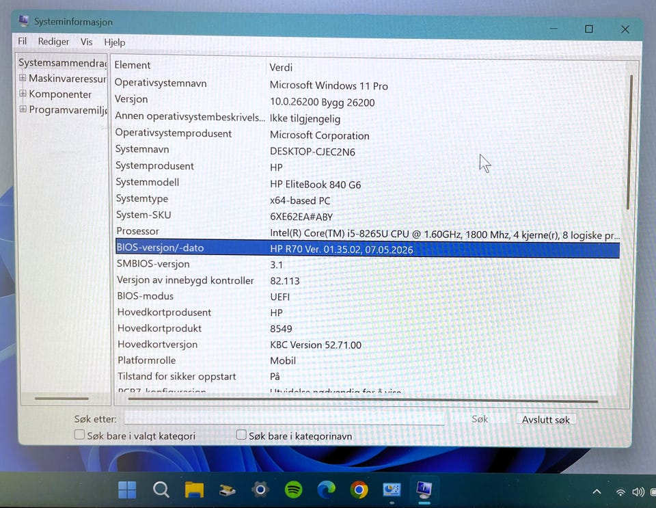
Task: Open the Windows Start menu
Action: pos(127,489)
